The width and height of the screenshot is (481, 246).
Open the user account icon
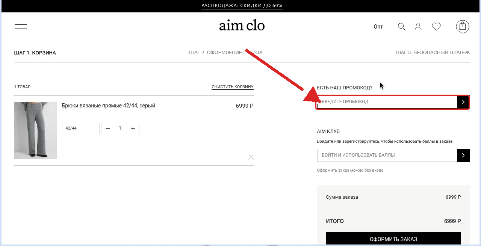pyautogui.click(x=418, y=27)
